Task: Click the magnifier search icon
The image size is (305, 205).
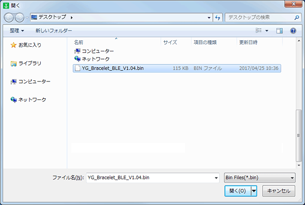Action: click(297, 17)
